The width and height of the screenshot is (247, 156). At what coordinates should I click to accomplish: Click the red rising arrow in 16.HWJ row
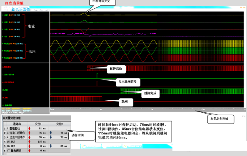[x=29, y=146]
